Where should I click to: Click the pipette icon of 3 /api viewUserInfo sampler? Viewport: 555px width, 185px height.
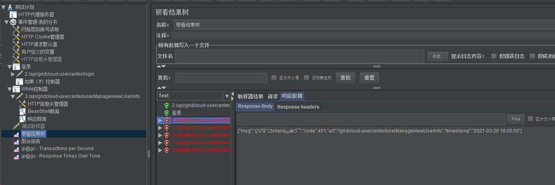[x=19, y=96]
